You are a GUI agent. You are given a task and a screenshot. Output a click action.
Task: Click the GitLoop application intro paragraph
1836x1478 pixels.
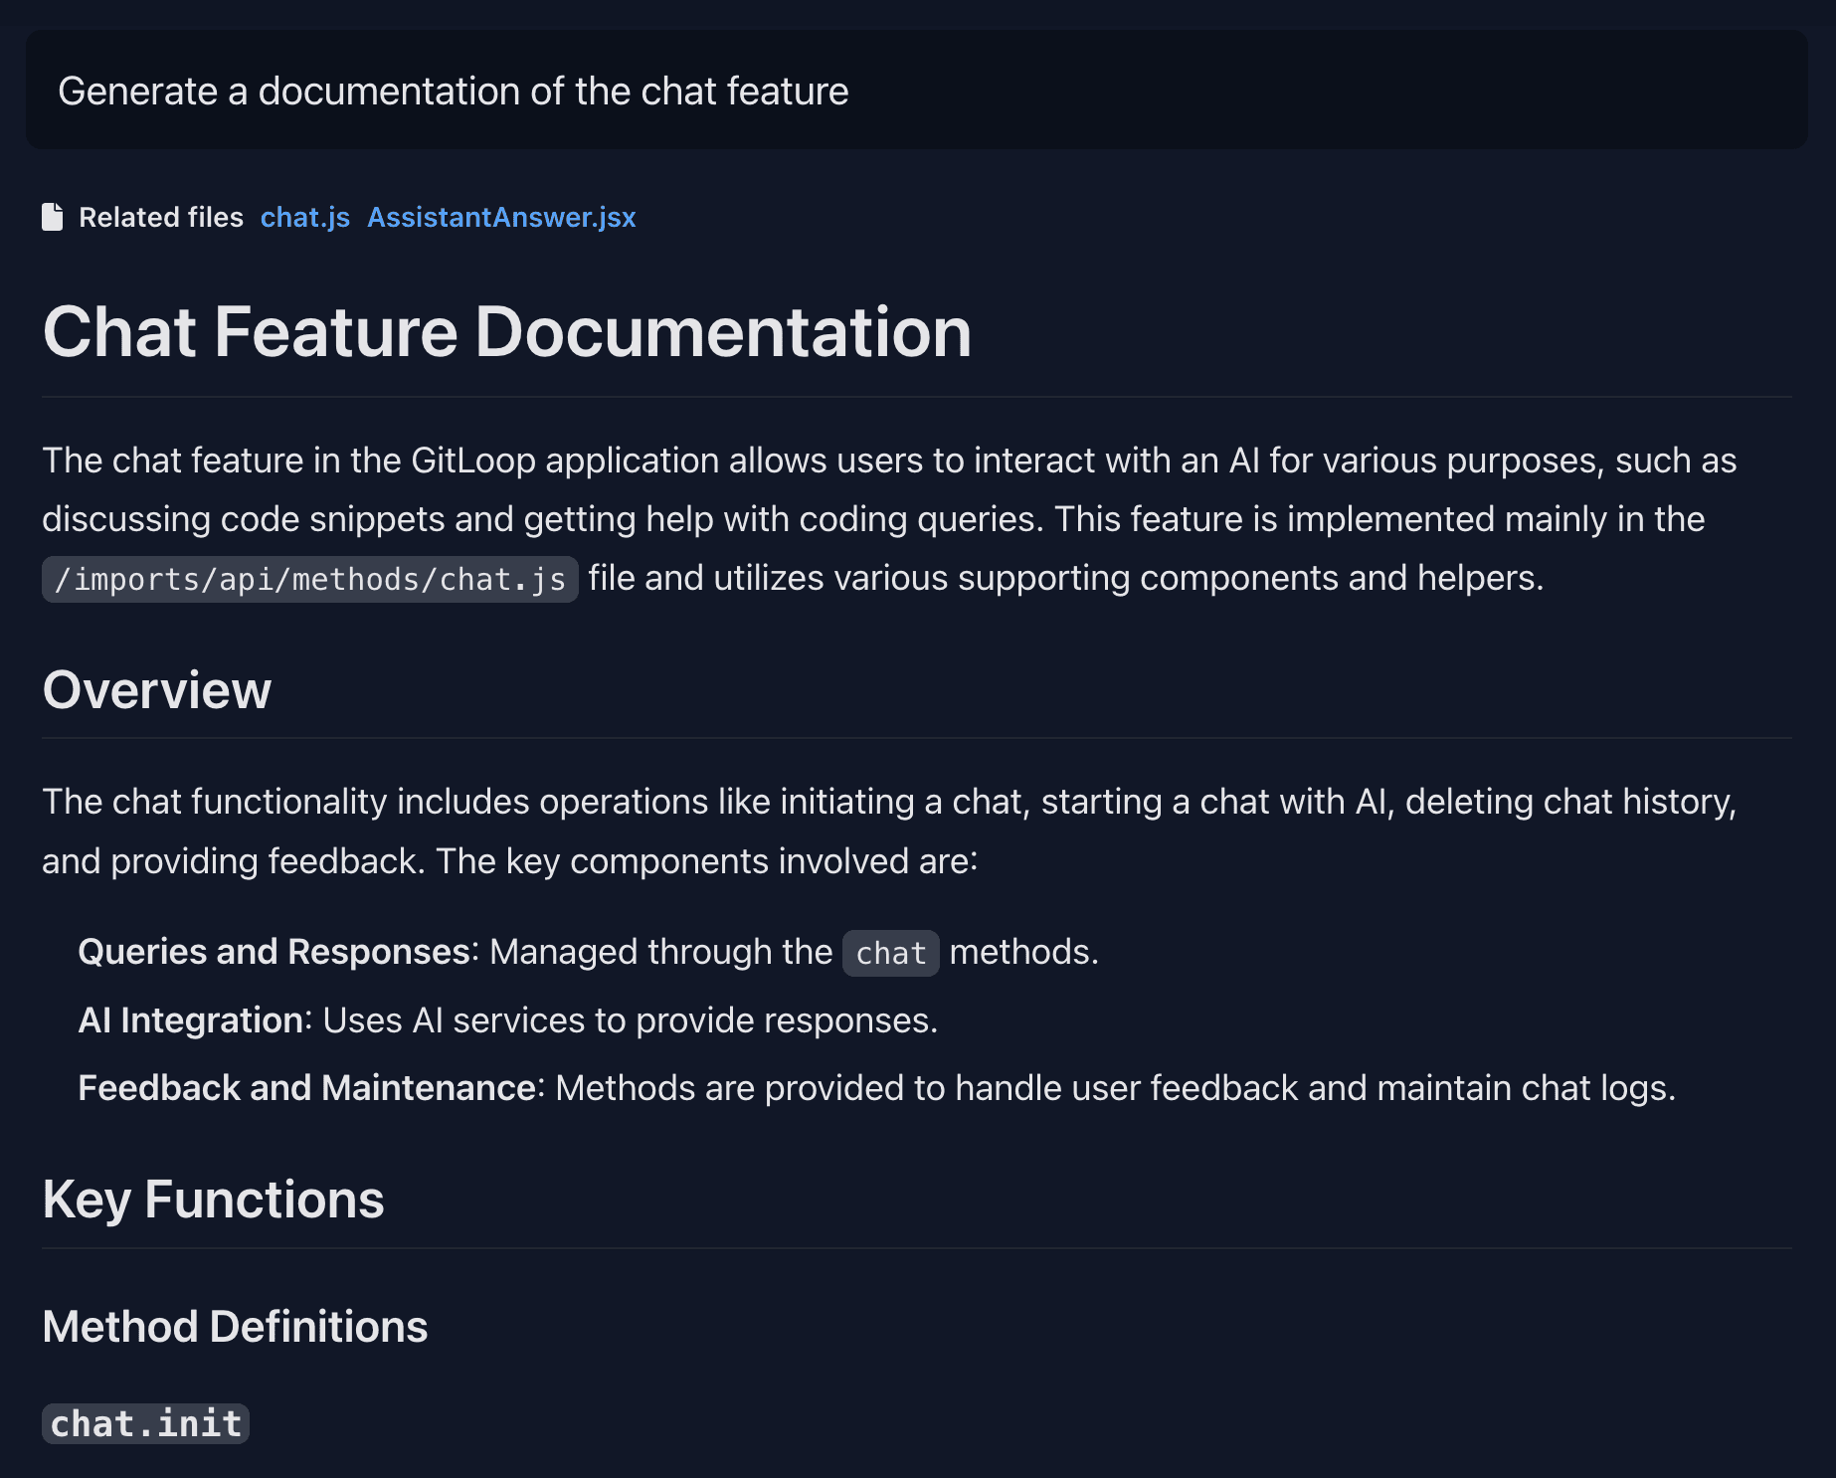coord(890,519)
